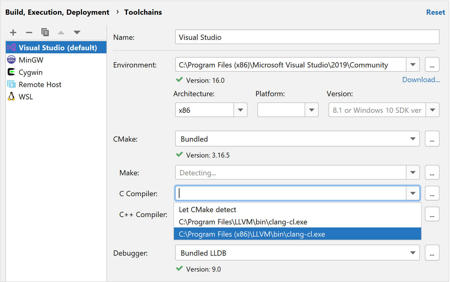
Task: Click Environment Version: 16.0 status text
Action: pyautogui.click(x=205, y=80)
